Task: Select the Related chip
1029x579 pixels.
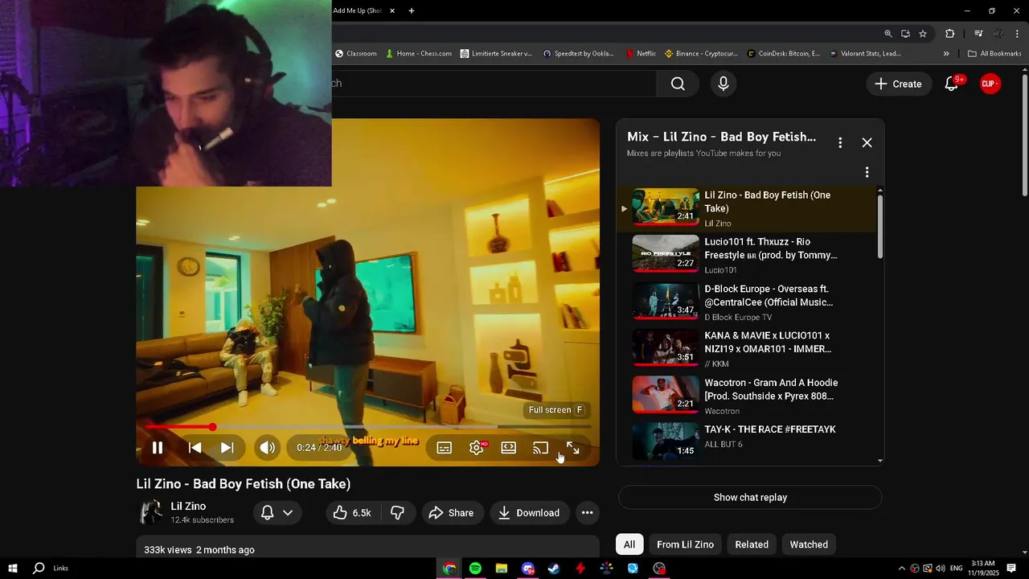Action: 752,544
